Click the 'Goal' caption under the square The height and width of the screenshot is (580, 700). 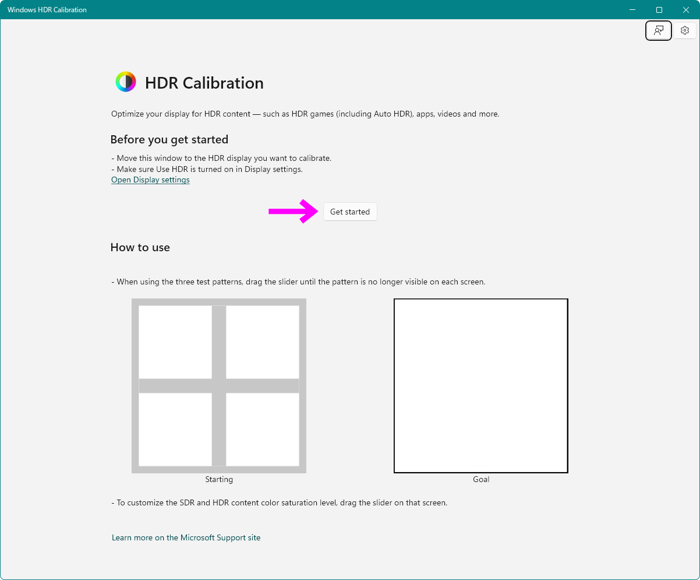pyautogui.click(x=481, y=480)
